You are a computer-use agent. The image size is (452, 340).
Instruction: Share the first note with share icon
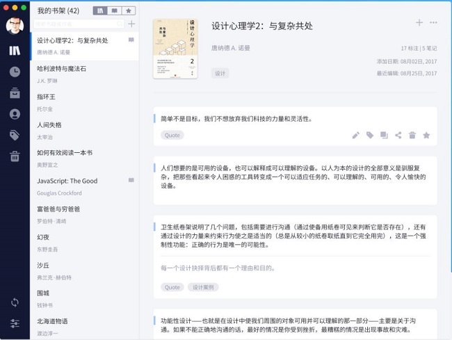coord(398,135)
